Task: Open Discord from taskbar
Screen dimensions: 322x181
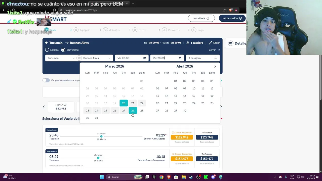Action: [213, 177]
